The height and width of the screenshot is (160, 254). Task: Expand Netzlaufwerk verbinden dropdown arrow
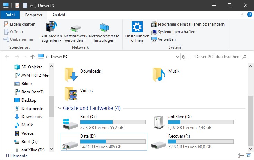coord(85,40)
